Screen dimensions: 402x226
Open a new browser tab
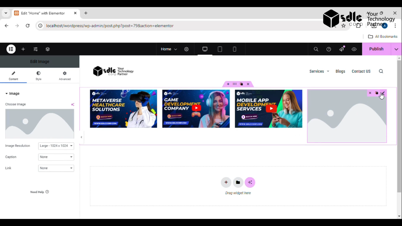(86, 13)
